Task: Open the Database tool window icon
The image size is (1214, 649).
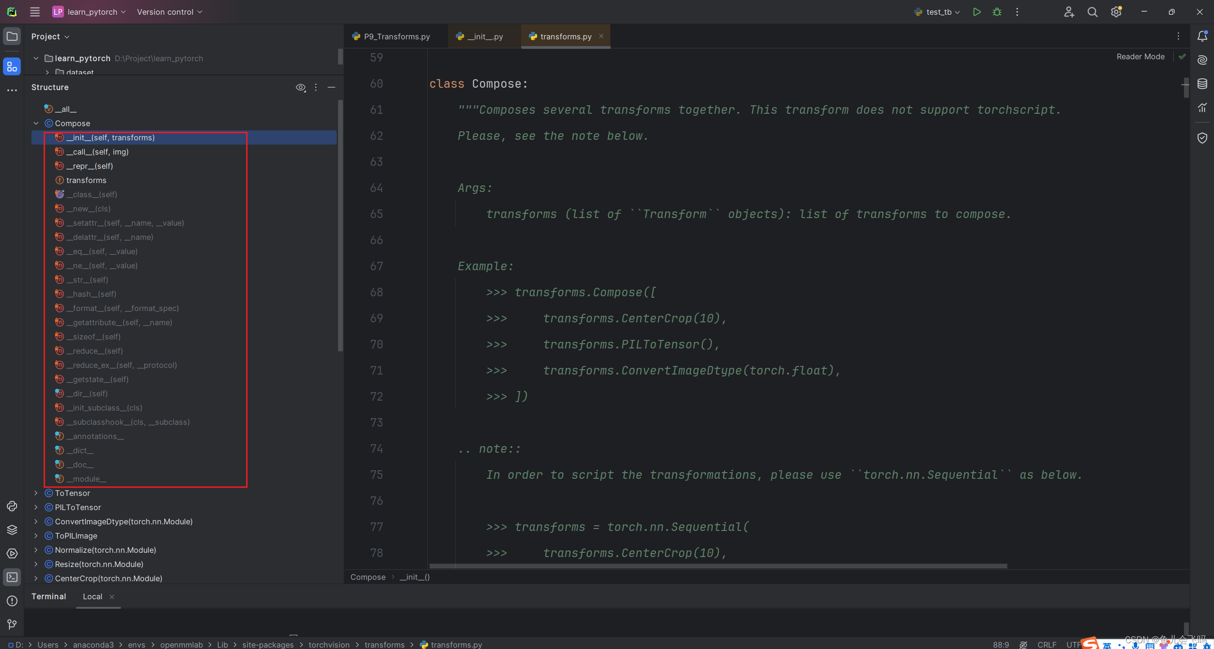Action: (x=1202, y=84)
